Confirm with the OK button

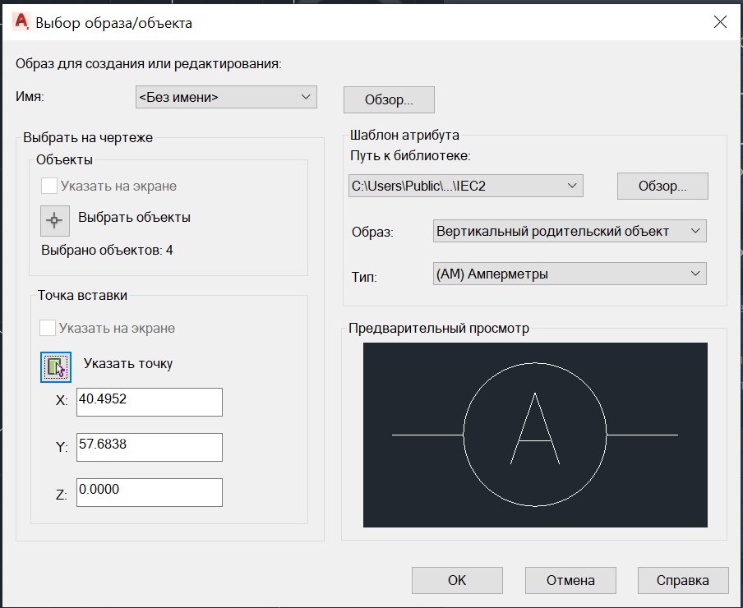(x=457, y=581)
